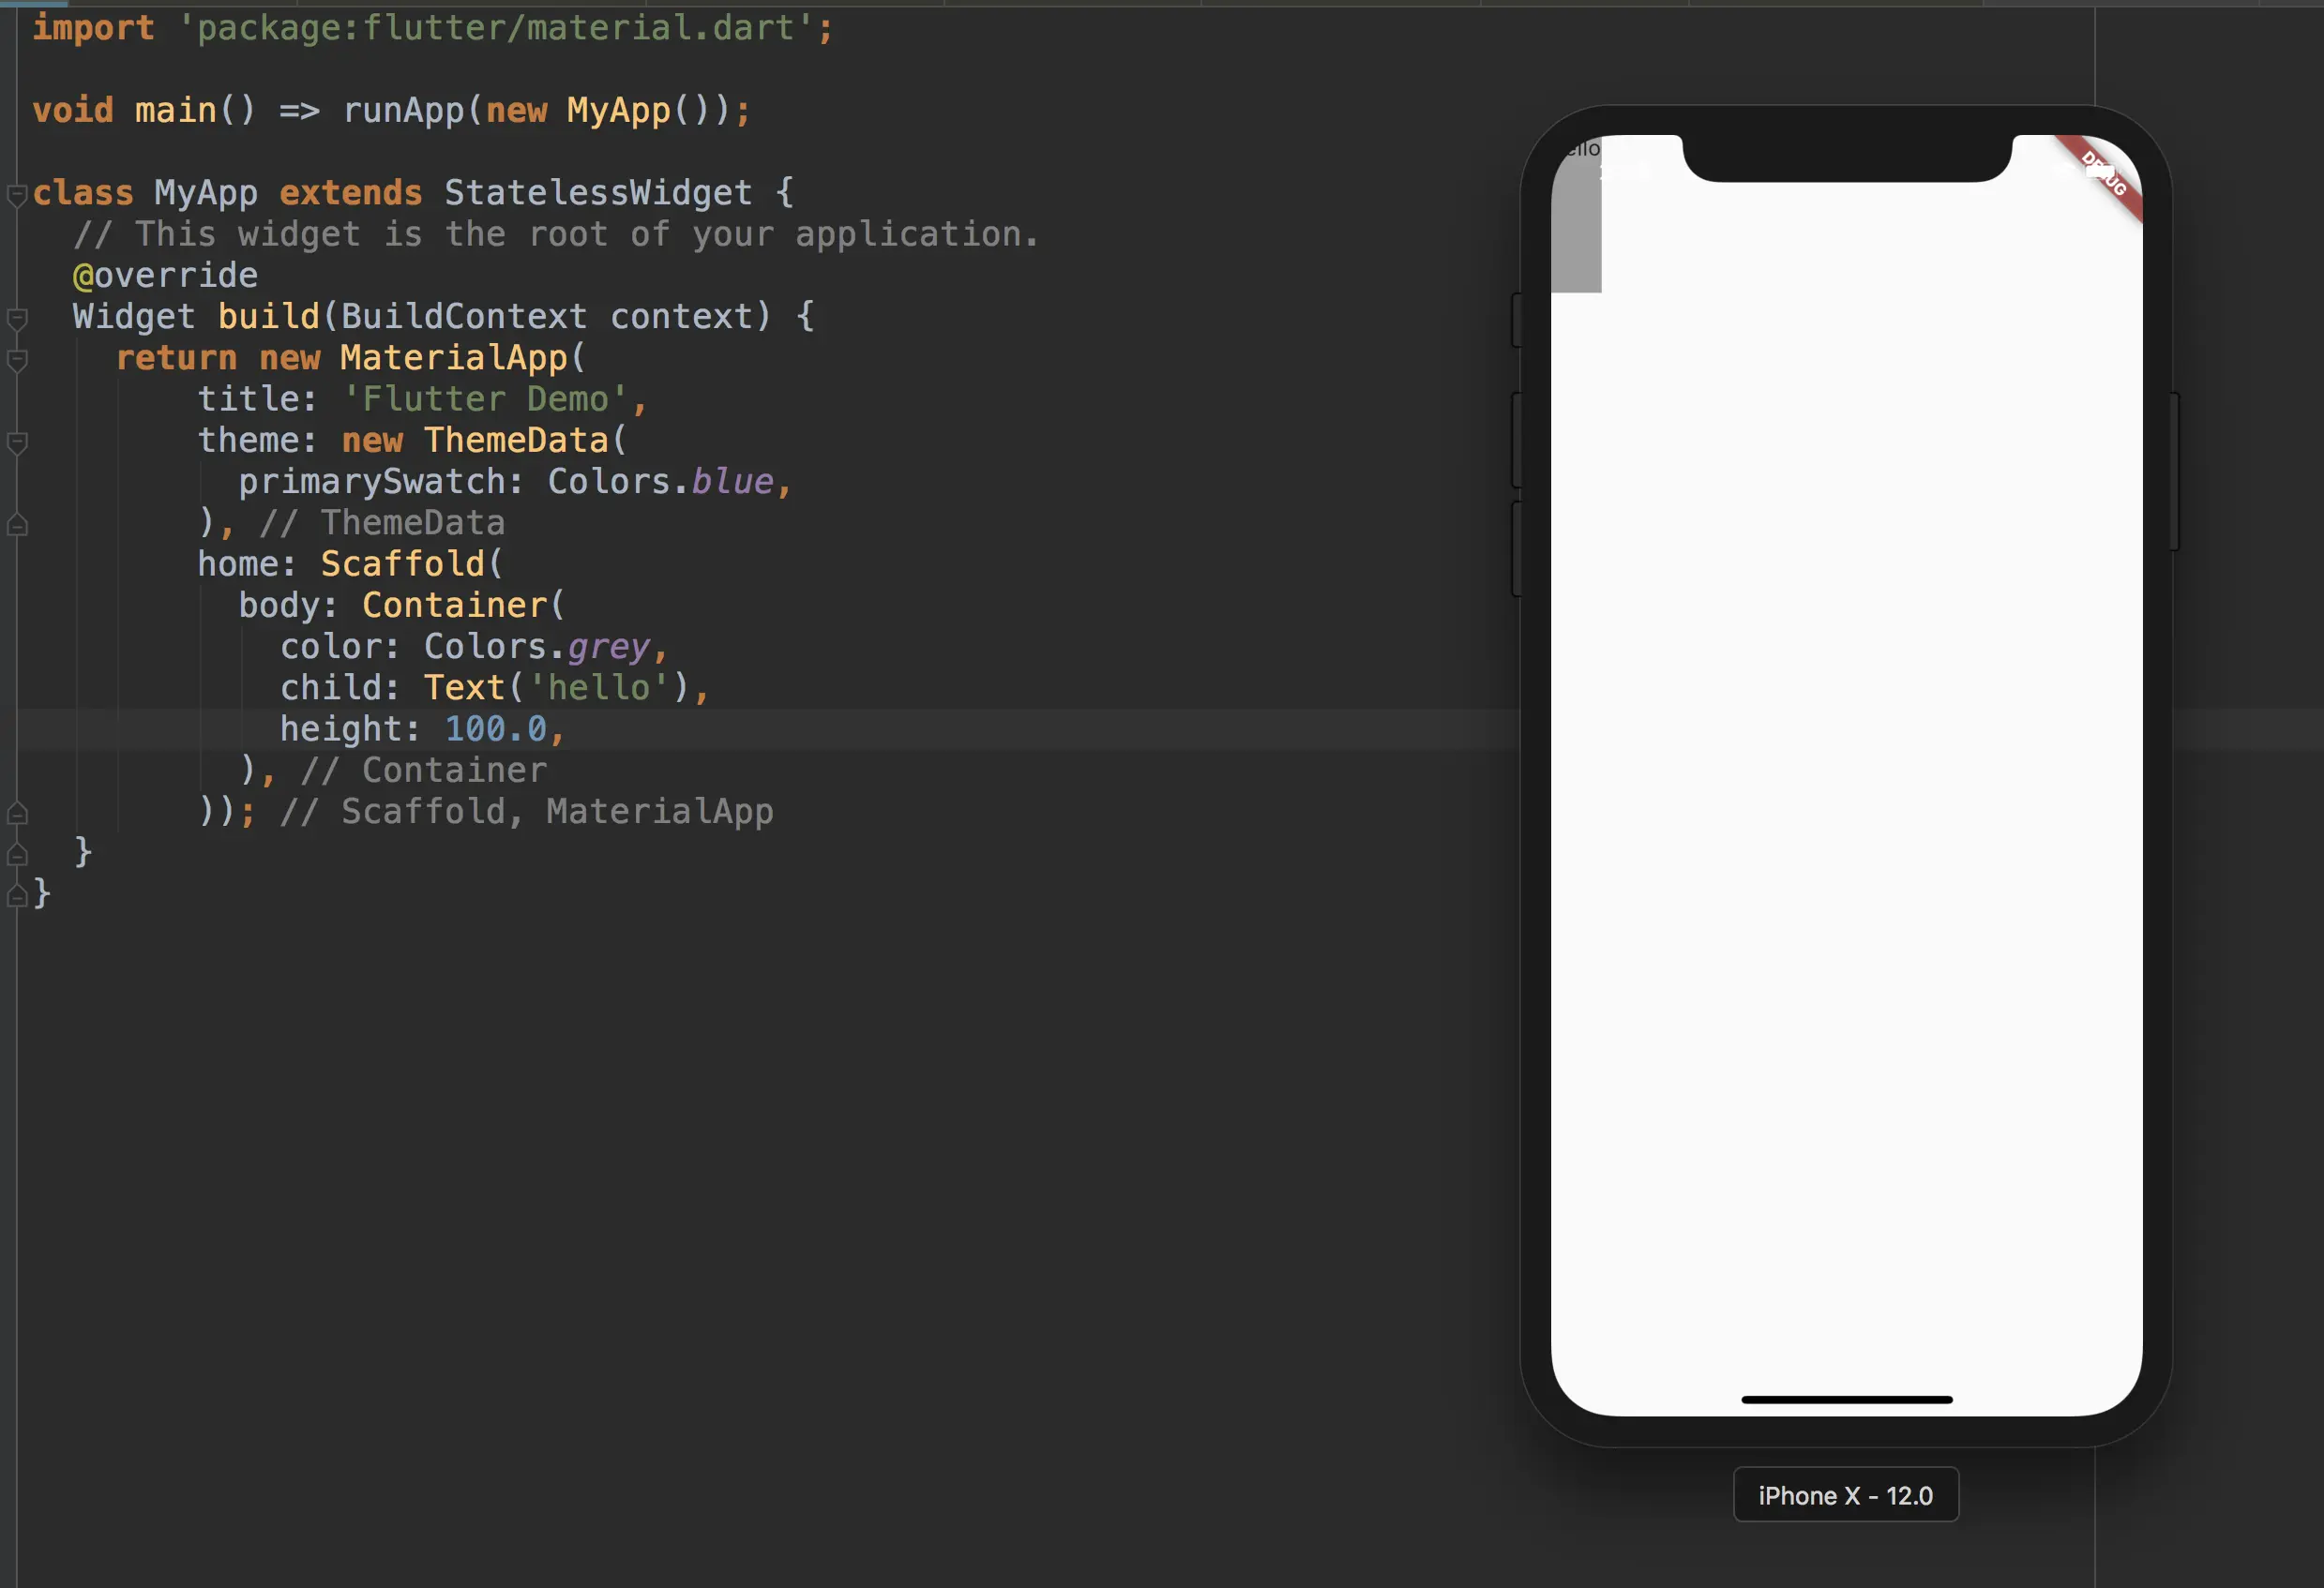Collapse the MyApp class fold marker
The width and height of the screenshot is (2324, 1588).
click(x=17, y=194)
